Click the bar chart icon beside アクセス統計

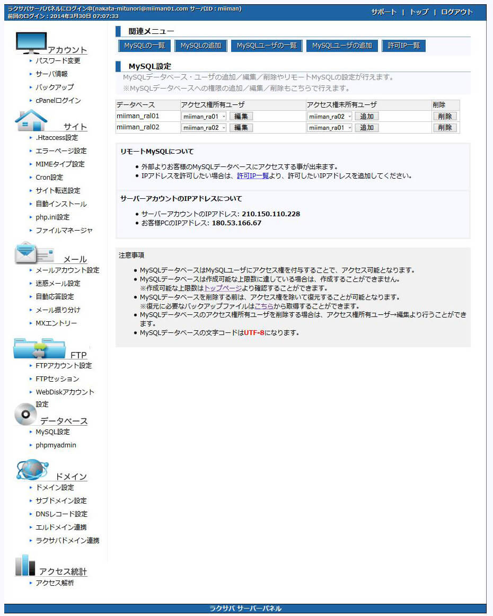click(25, 565)
